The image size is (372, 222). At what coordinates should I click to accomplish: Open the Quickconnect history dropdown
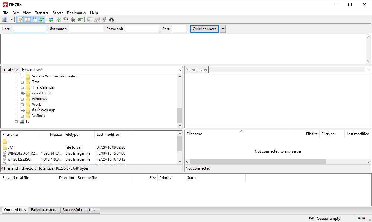223,29
